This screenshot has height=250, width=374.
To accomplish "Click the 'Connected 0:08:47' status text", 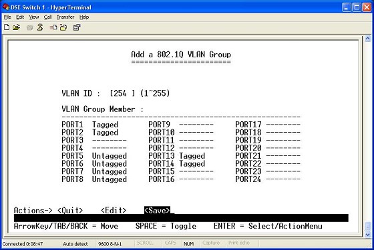I will point(23,244).
